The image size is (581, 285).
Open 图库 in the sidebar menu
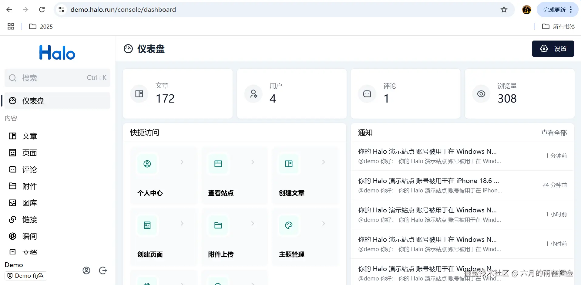pos(57,203)
